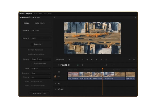Click the orange folder icon on video track
Viewport: 163px width, 108px height.
pos(55,76)
